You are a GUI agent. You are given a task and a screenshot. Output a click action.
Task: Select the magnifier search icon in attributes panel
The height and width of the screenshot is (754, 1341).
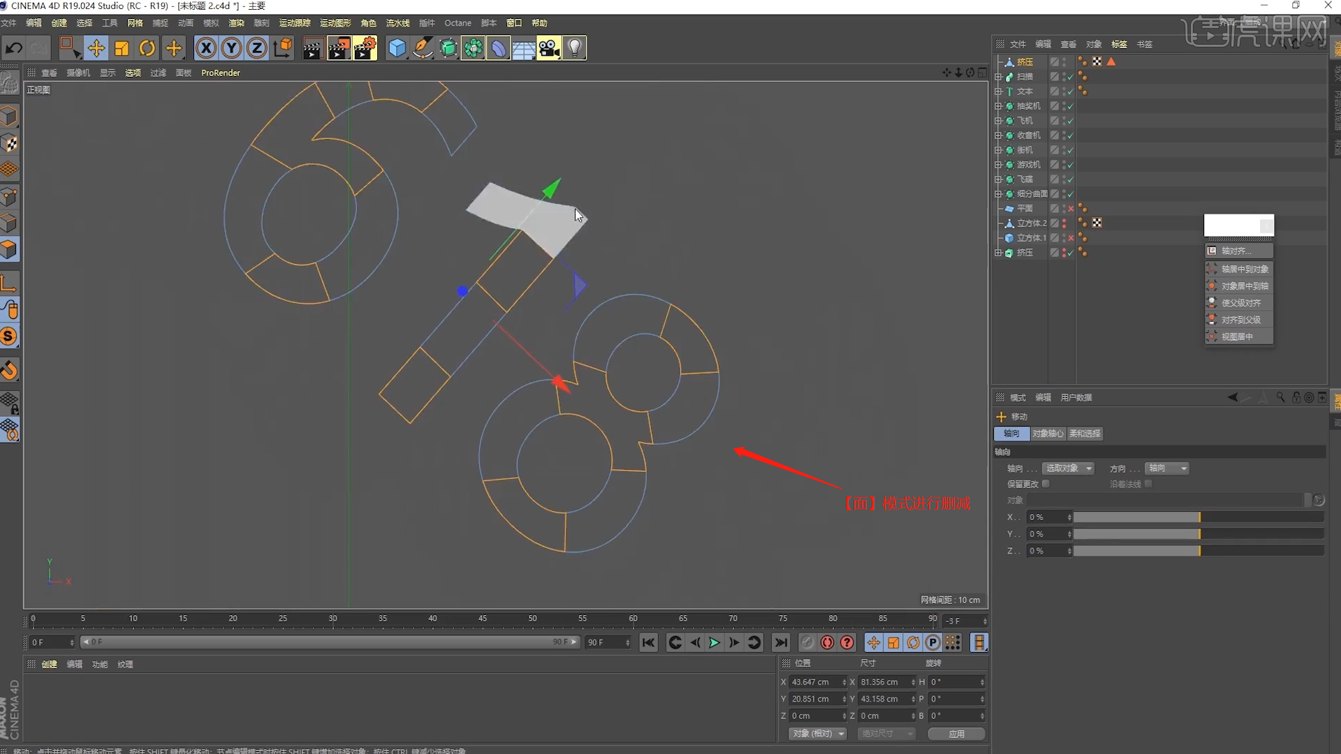1281,397
